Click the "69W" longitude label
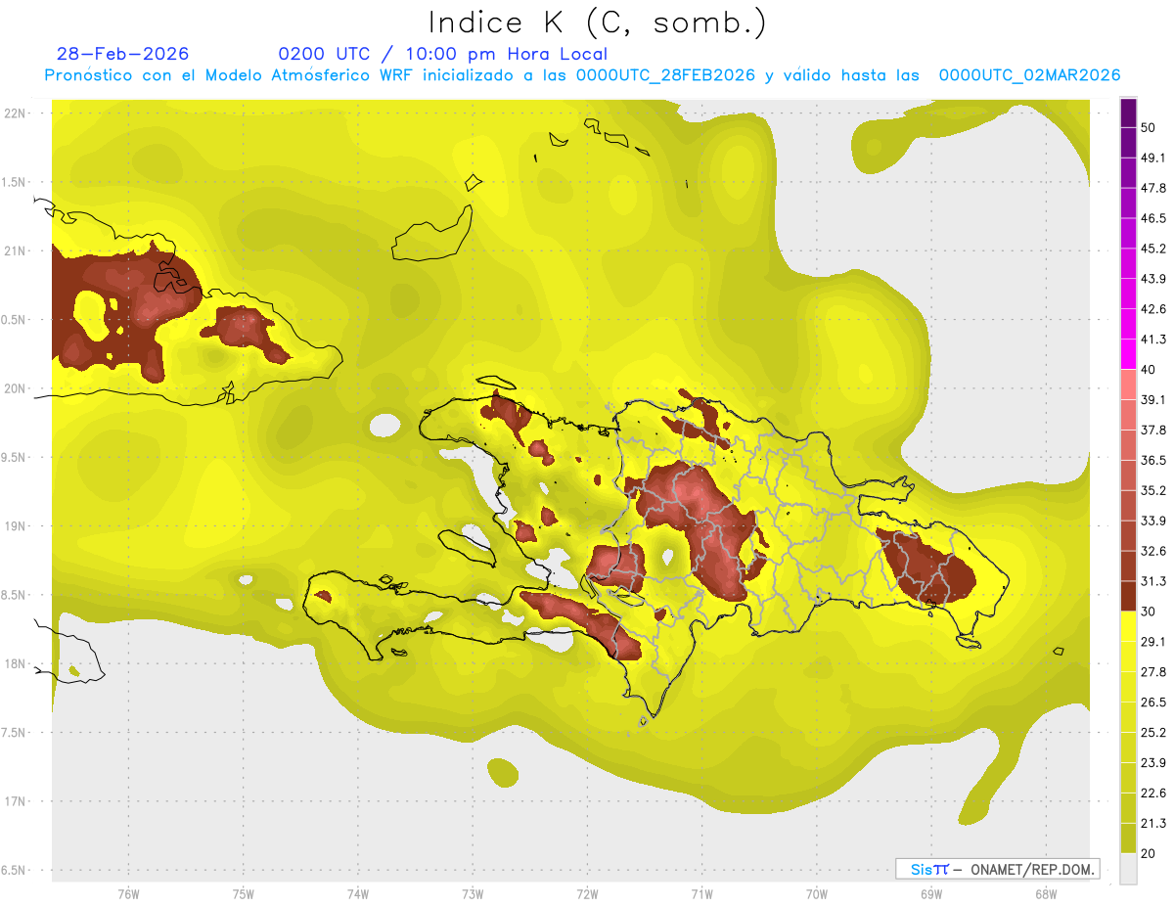Screen dimensions: 1174x907 click(x=931, y=894)
